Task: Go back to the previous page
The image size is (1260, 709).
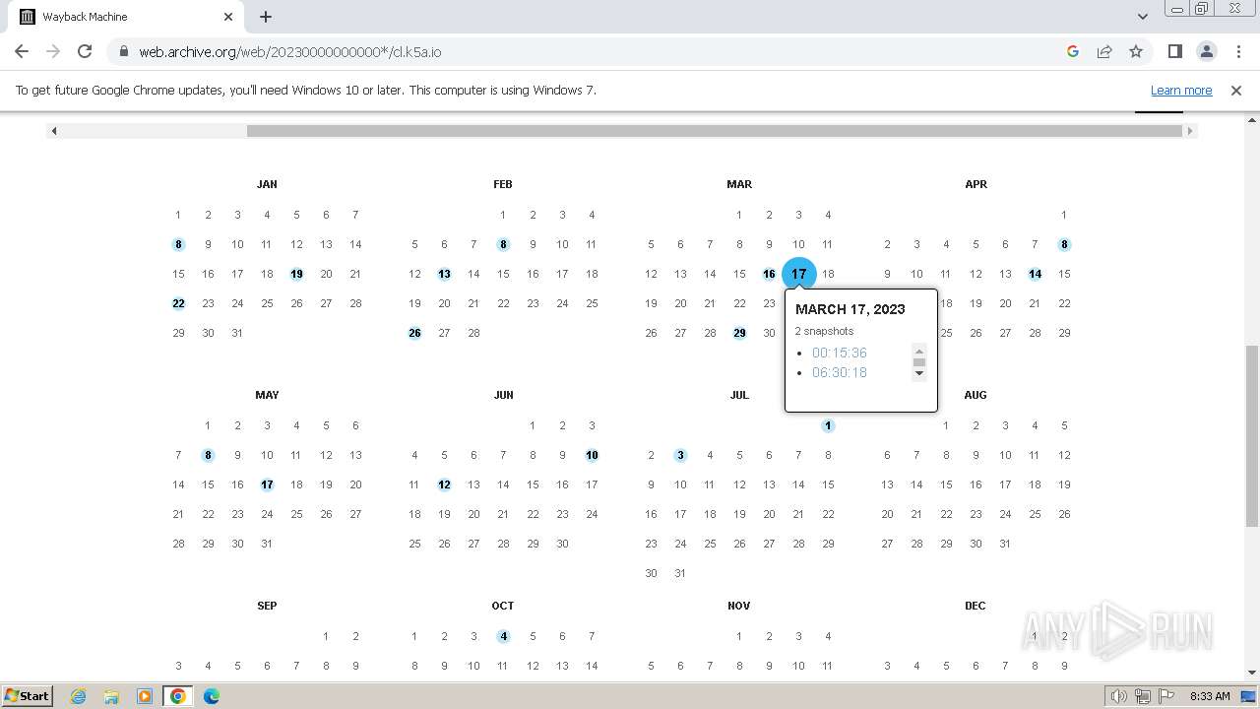Action: [22, 51]
